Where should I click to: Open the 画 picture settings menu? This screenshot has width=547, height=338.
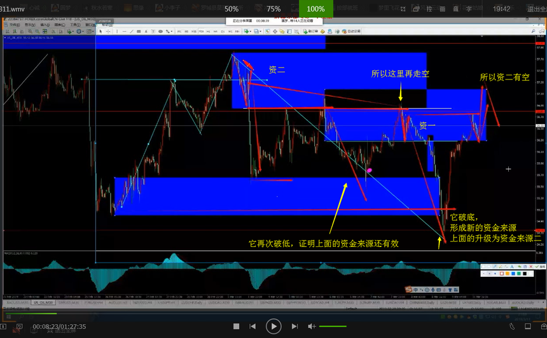pos(442,9)
